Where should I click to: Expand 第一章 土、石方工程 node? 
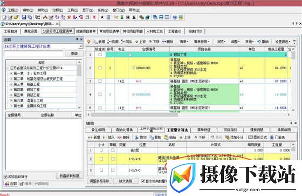pos(11,74)
